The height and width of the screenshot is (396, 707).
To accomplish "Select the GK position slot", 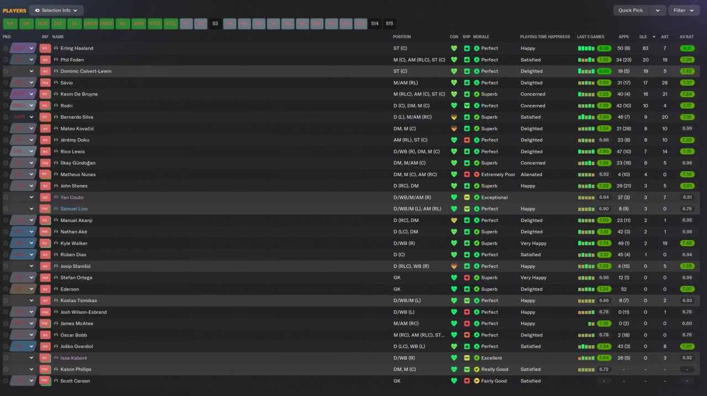I will click(10, 24).
